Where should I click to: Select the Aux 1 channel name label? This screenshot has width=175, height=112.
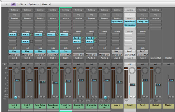117,106
